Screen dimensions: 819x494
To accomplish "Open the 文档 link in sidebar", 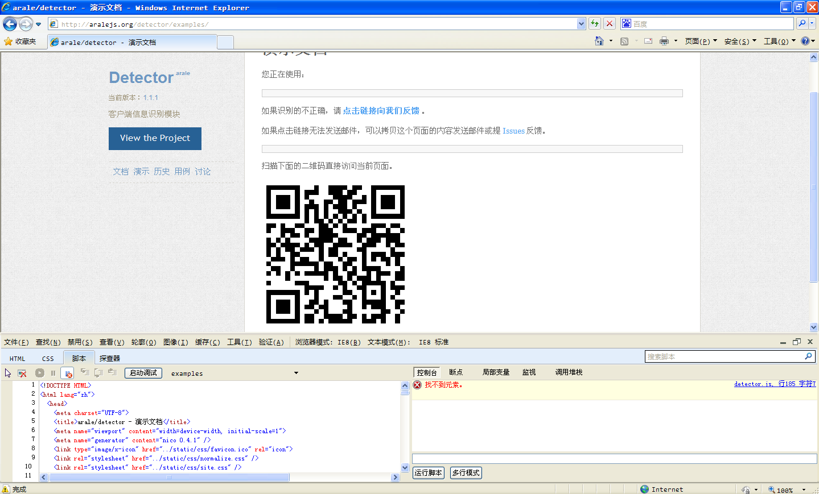I will [121, 172].
